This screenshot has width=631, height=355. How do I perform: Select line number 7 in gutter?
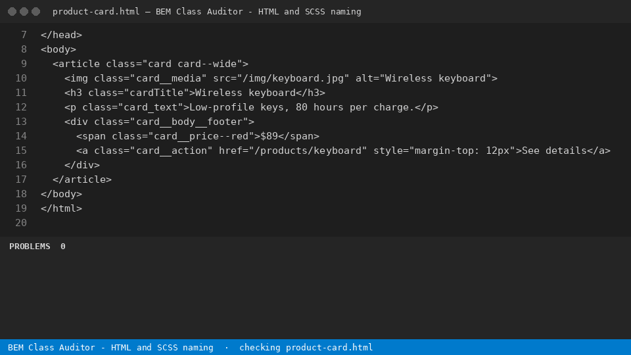coord(24,35)
